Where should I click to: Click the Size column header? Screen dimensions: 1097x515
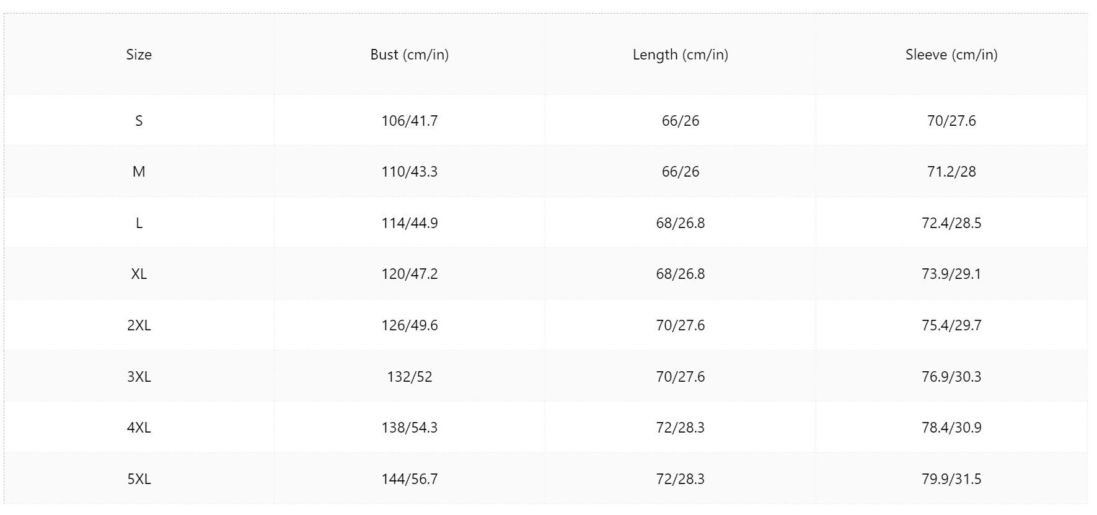point(139,55)
